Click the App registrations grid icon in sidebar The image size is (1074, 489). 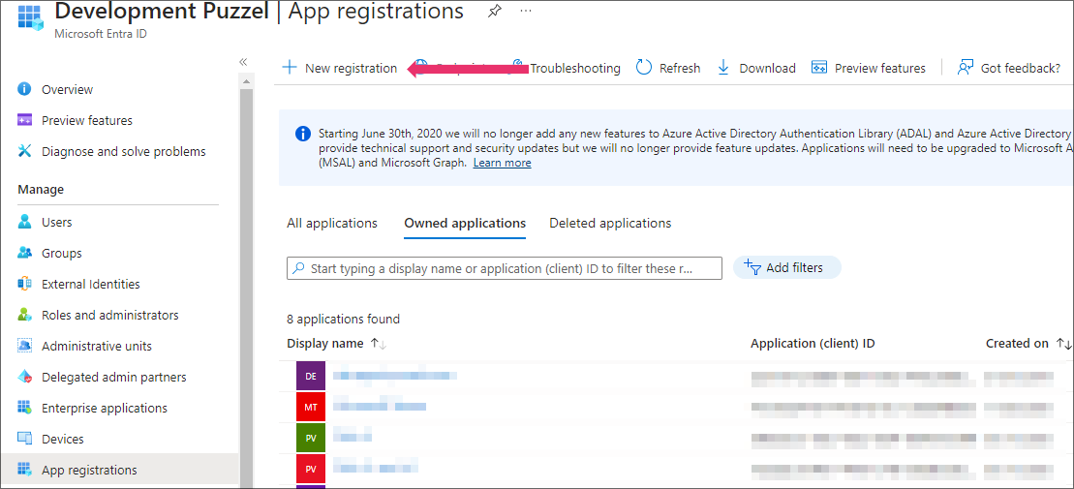pos(24,469)
